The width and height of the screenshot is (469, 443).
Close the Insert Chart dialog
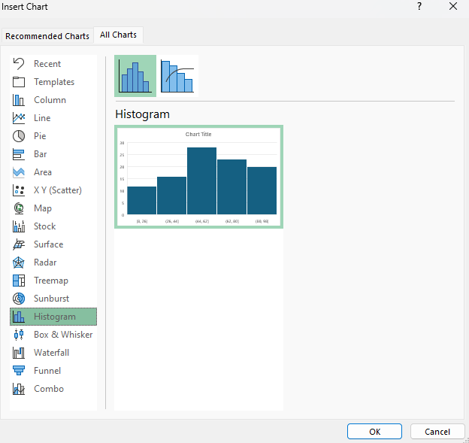pyautogui.click(x=453, y=6)
